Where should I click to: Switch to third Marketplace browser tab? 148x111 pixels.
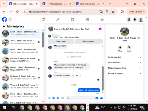click(90, 4)
